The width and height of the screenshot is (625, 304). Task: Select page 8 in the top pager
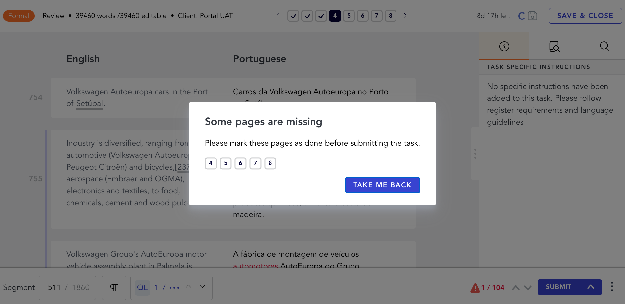[390, 16]
